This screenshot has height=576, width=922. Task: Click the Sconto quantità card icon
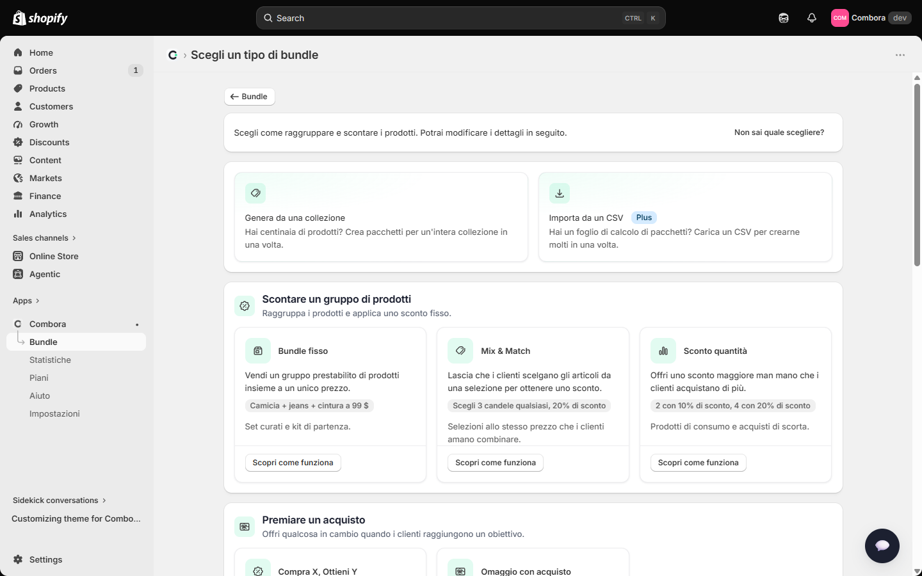click(663, 351)
